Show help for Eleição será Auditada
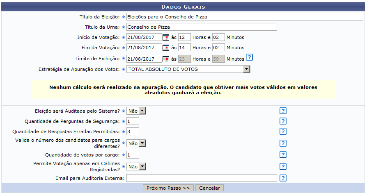This screenshot has height=195, width=367. click(x=282, y=111)
